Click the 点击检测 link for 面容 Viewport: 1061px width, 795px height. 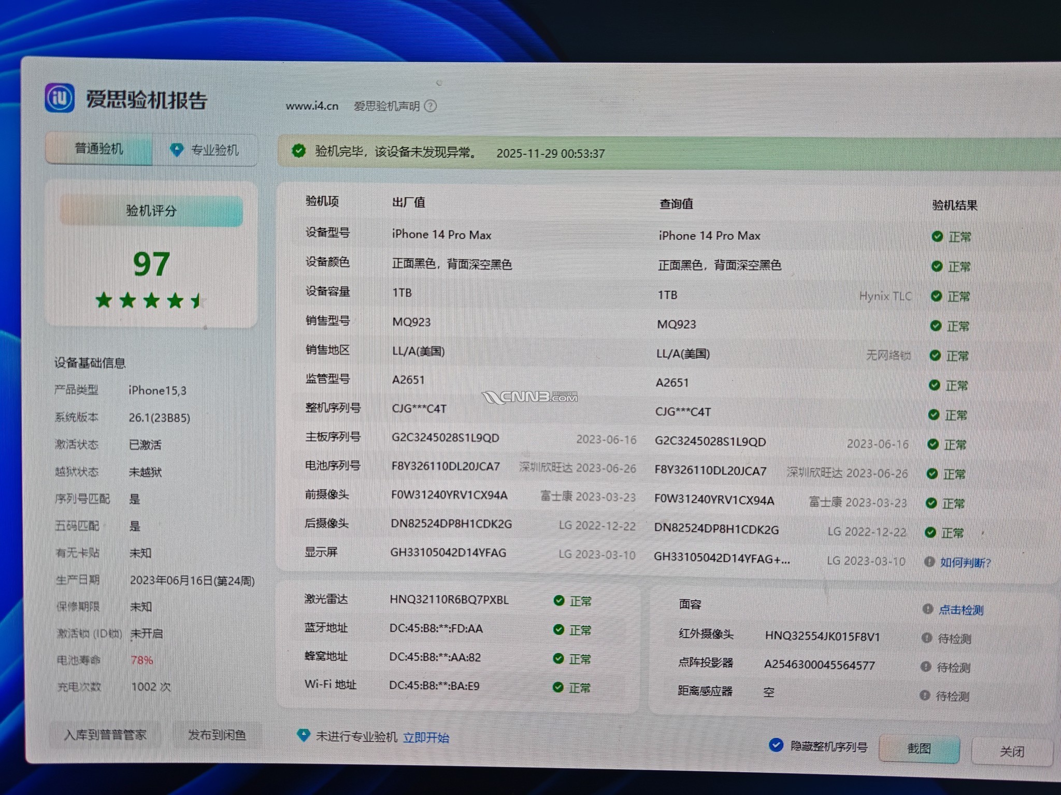960,610
